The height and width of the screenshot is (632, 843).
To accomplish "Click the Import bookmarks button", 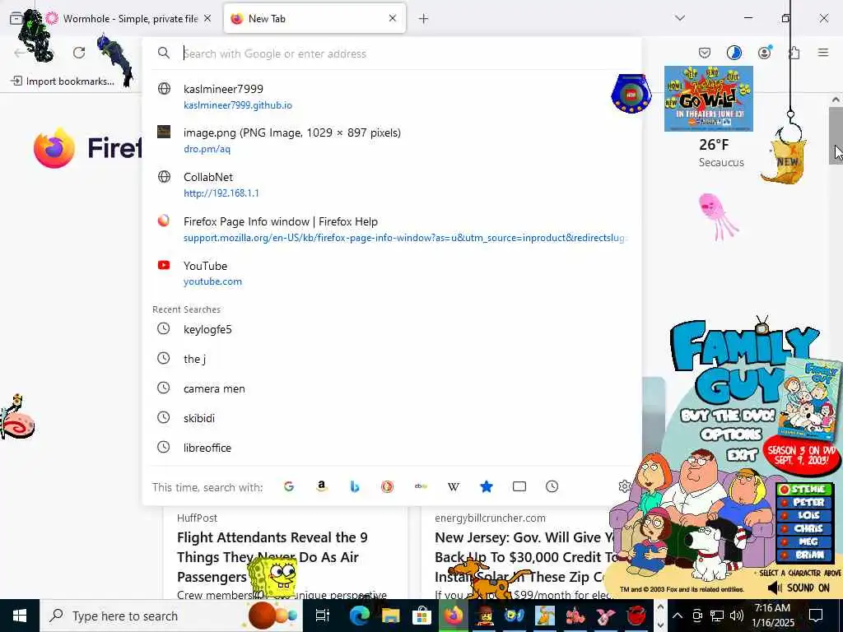I will [63, 81].
